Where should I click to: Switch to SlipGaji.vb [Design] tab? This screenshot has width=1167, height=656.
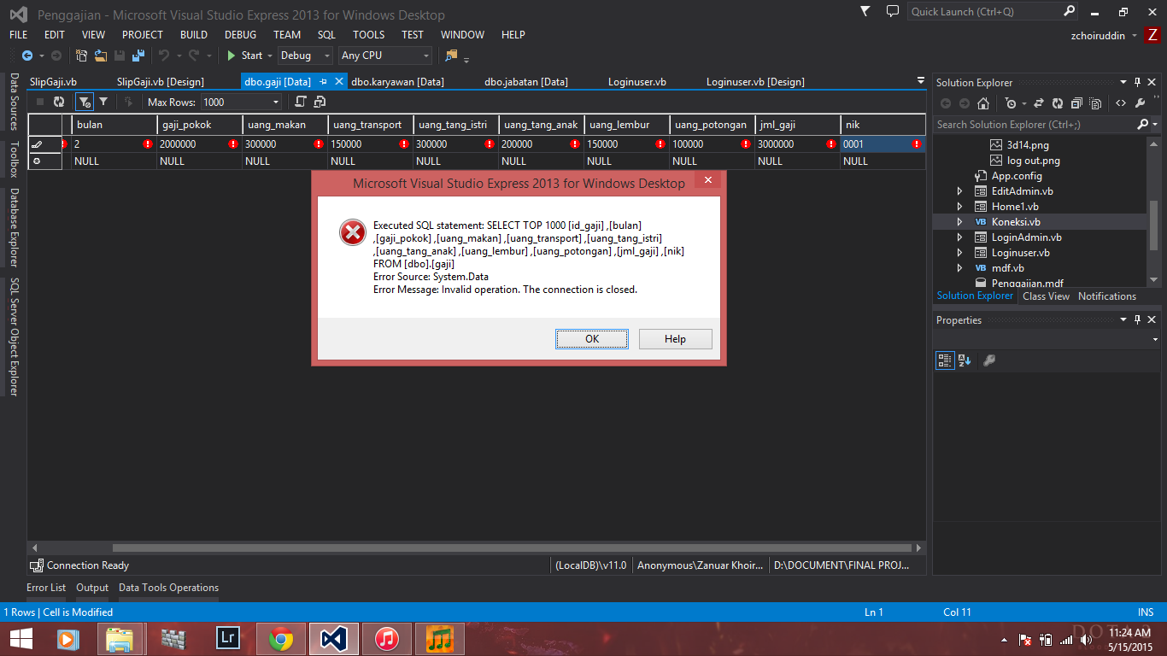[x=160, y=82]
